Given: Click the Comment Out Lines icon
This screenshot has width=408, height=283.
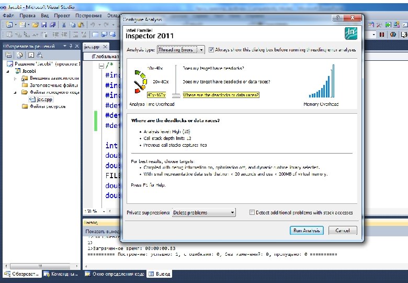Looking at the screenshot, I should (75, 35).
